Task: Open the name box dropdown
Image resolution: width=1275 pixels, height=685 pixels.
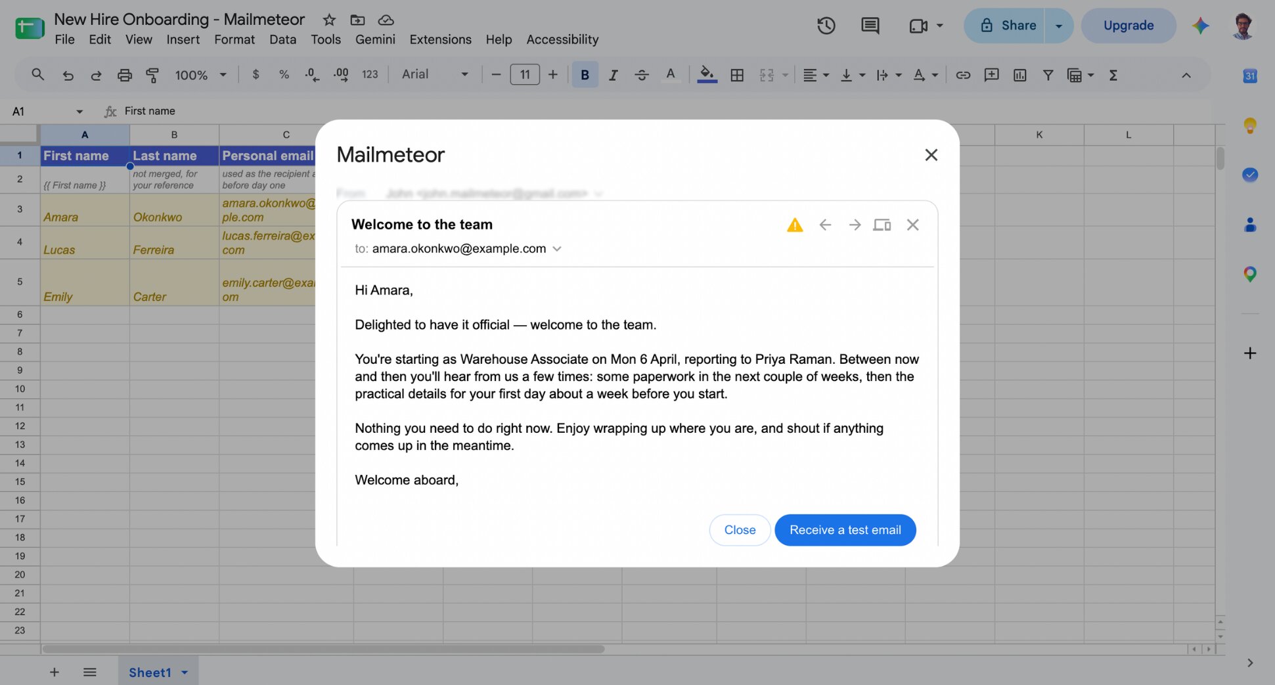Action: 79,112
